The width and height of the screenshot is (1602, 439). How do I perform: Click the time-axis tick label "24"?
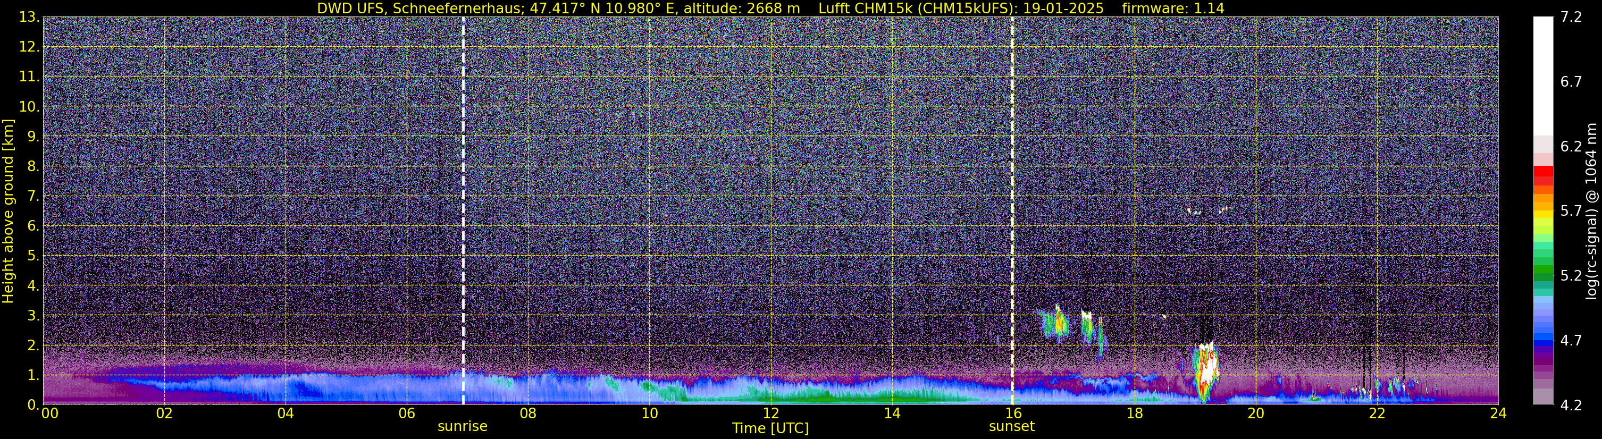click(1497, 413)
